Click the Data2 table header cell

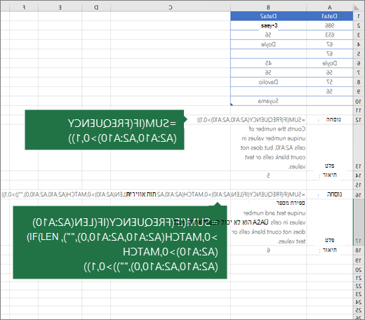point(268,16)
